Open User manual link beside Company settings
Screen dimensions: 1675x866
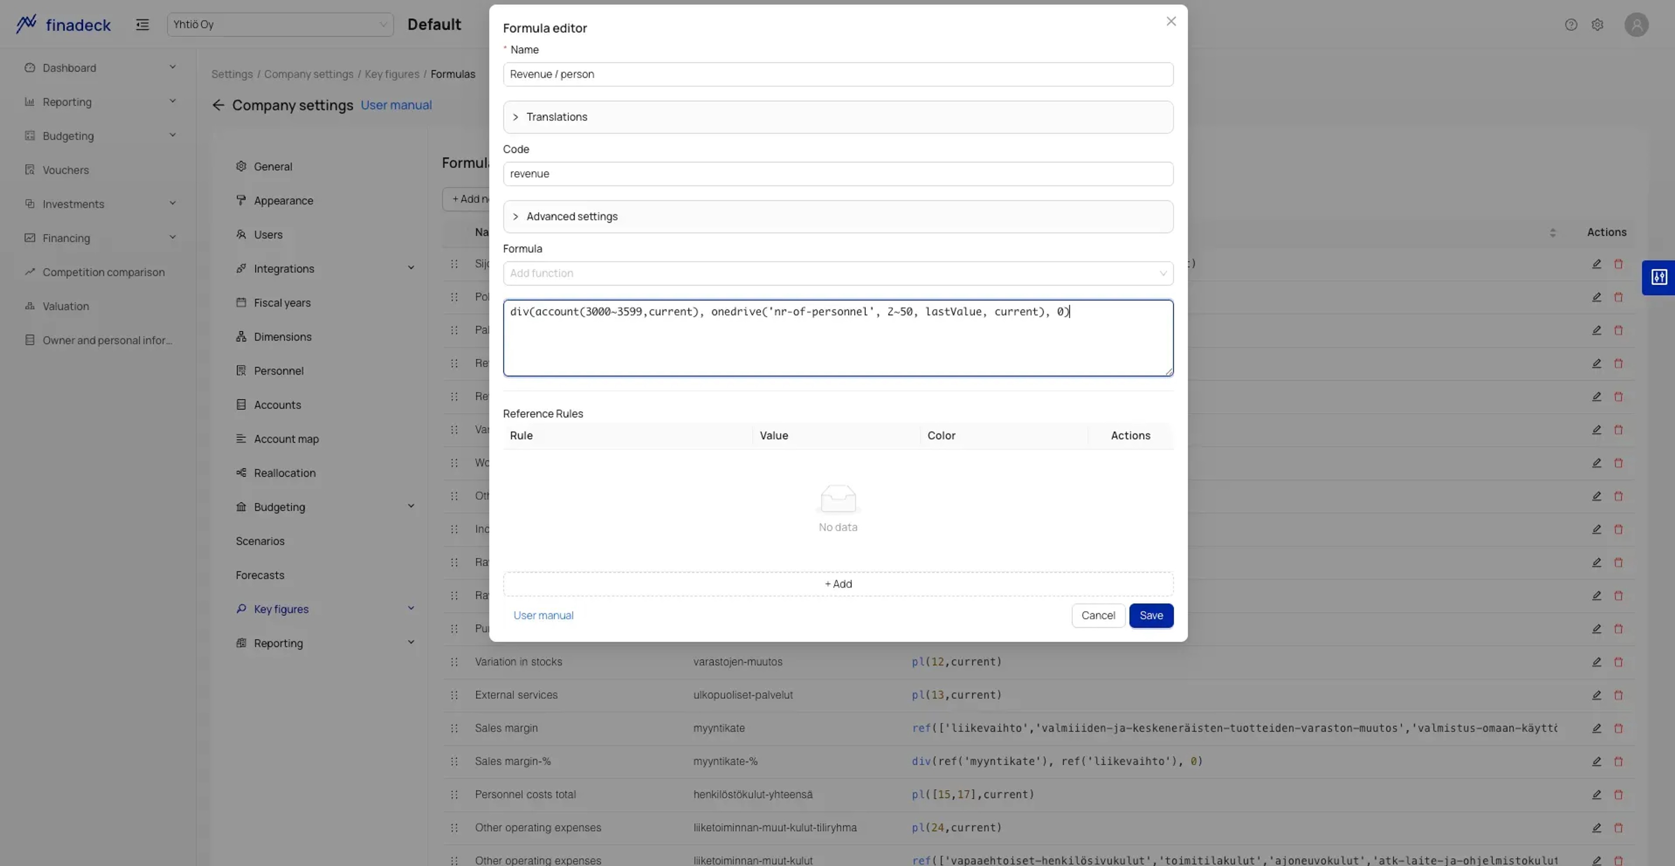pyautogui.click(x=396, y=106)
